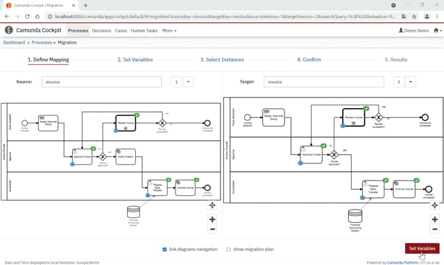Go to step 3 Select Instances
Screen dimensions: 444x265
pos(222,60)
